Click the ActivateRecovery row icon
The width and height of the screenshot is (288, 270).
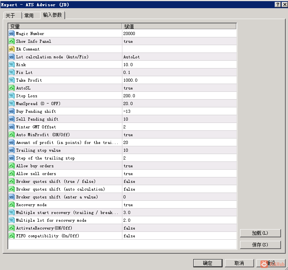[11, 228]
